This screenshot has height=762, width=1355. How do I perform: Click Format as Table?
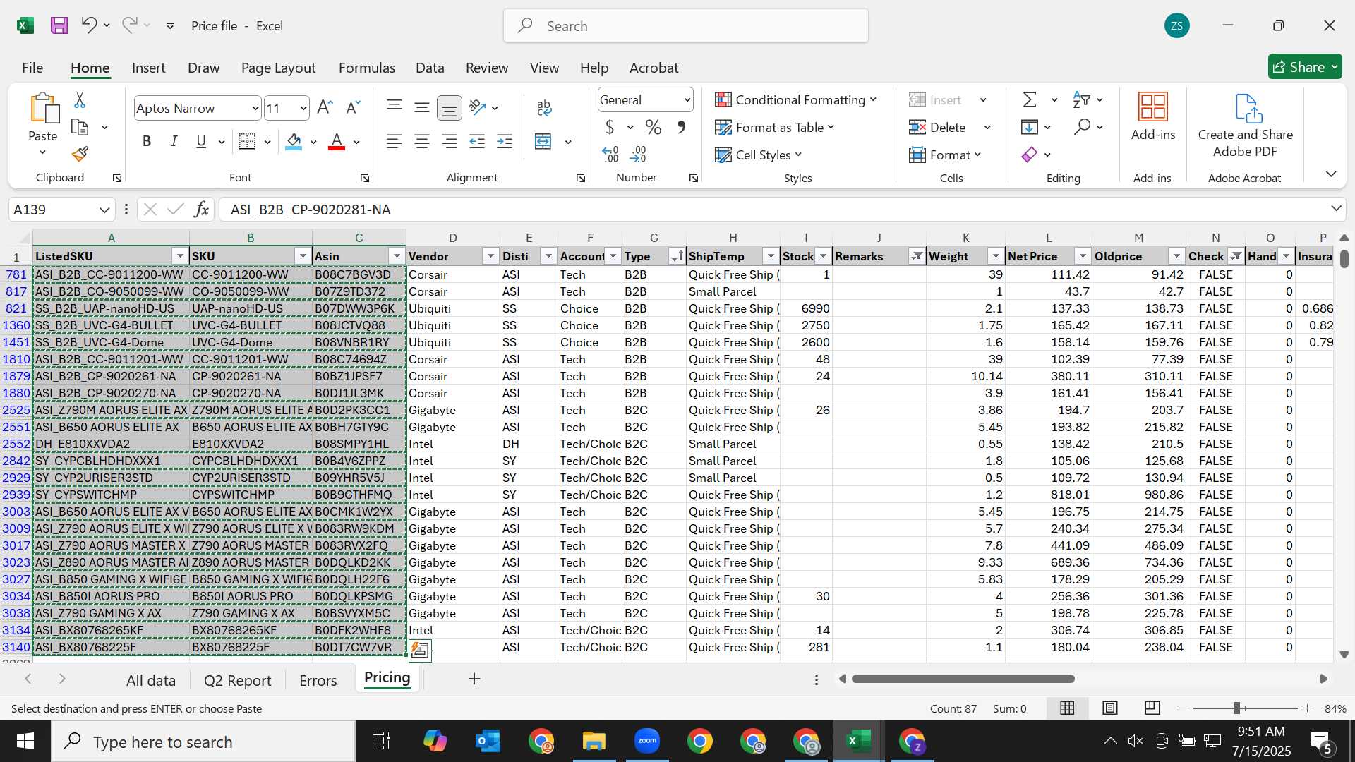774,127
